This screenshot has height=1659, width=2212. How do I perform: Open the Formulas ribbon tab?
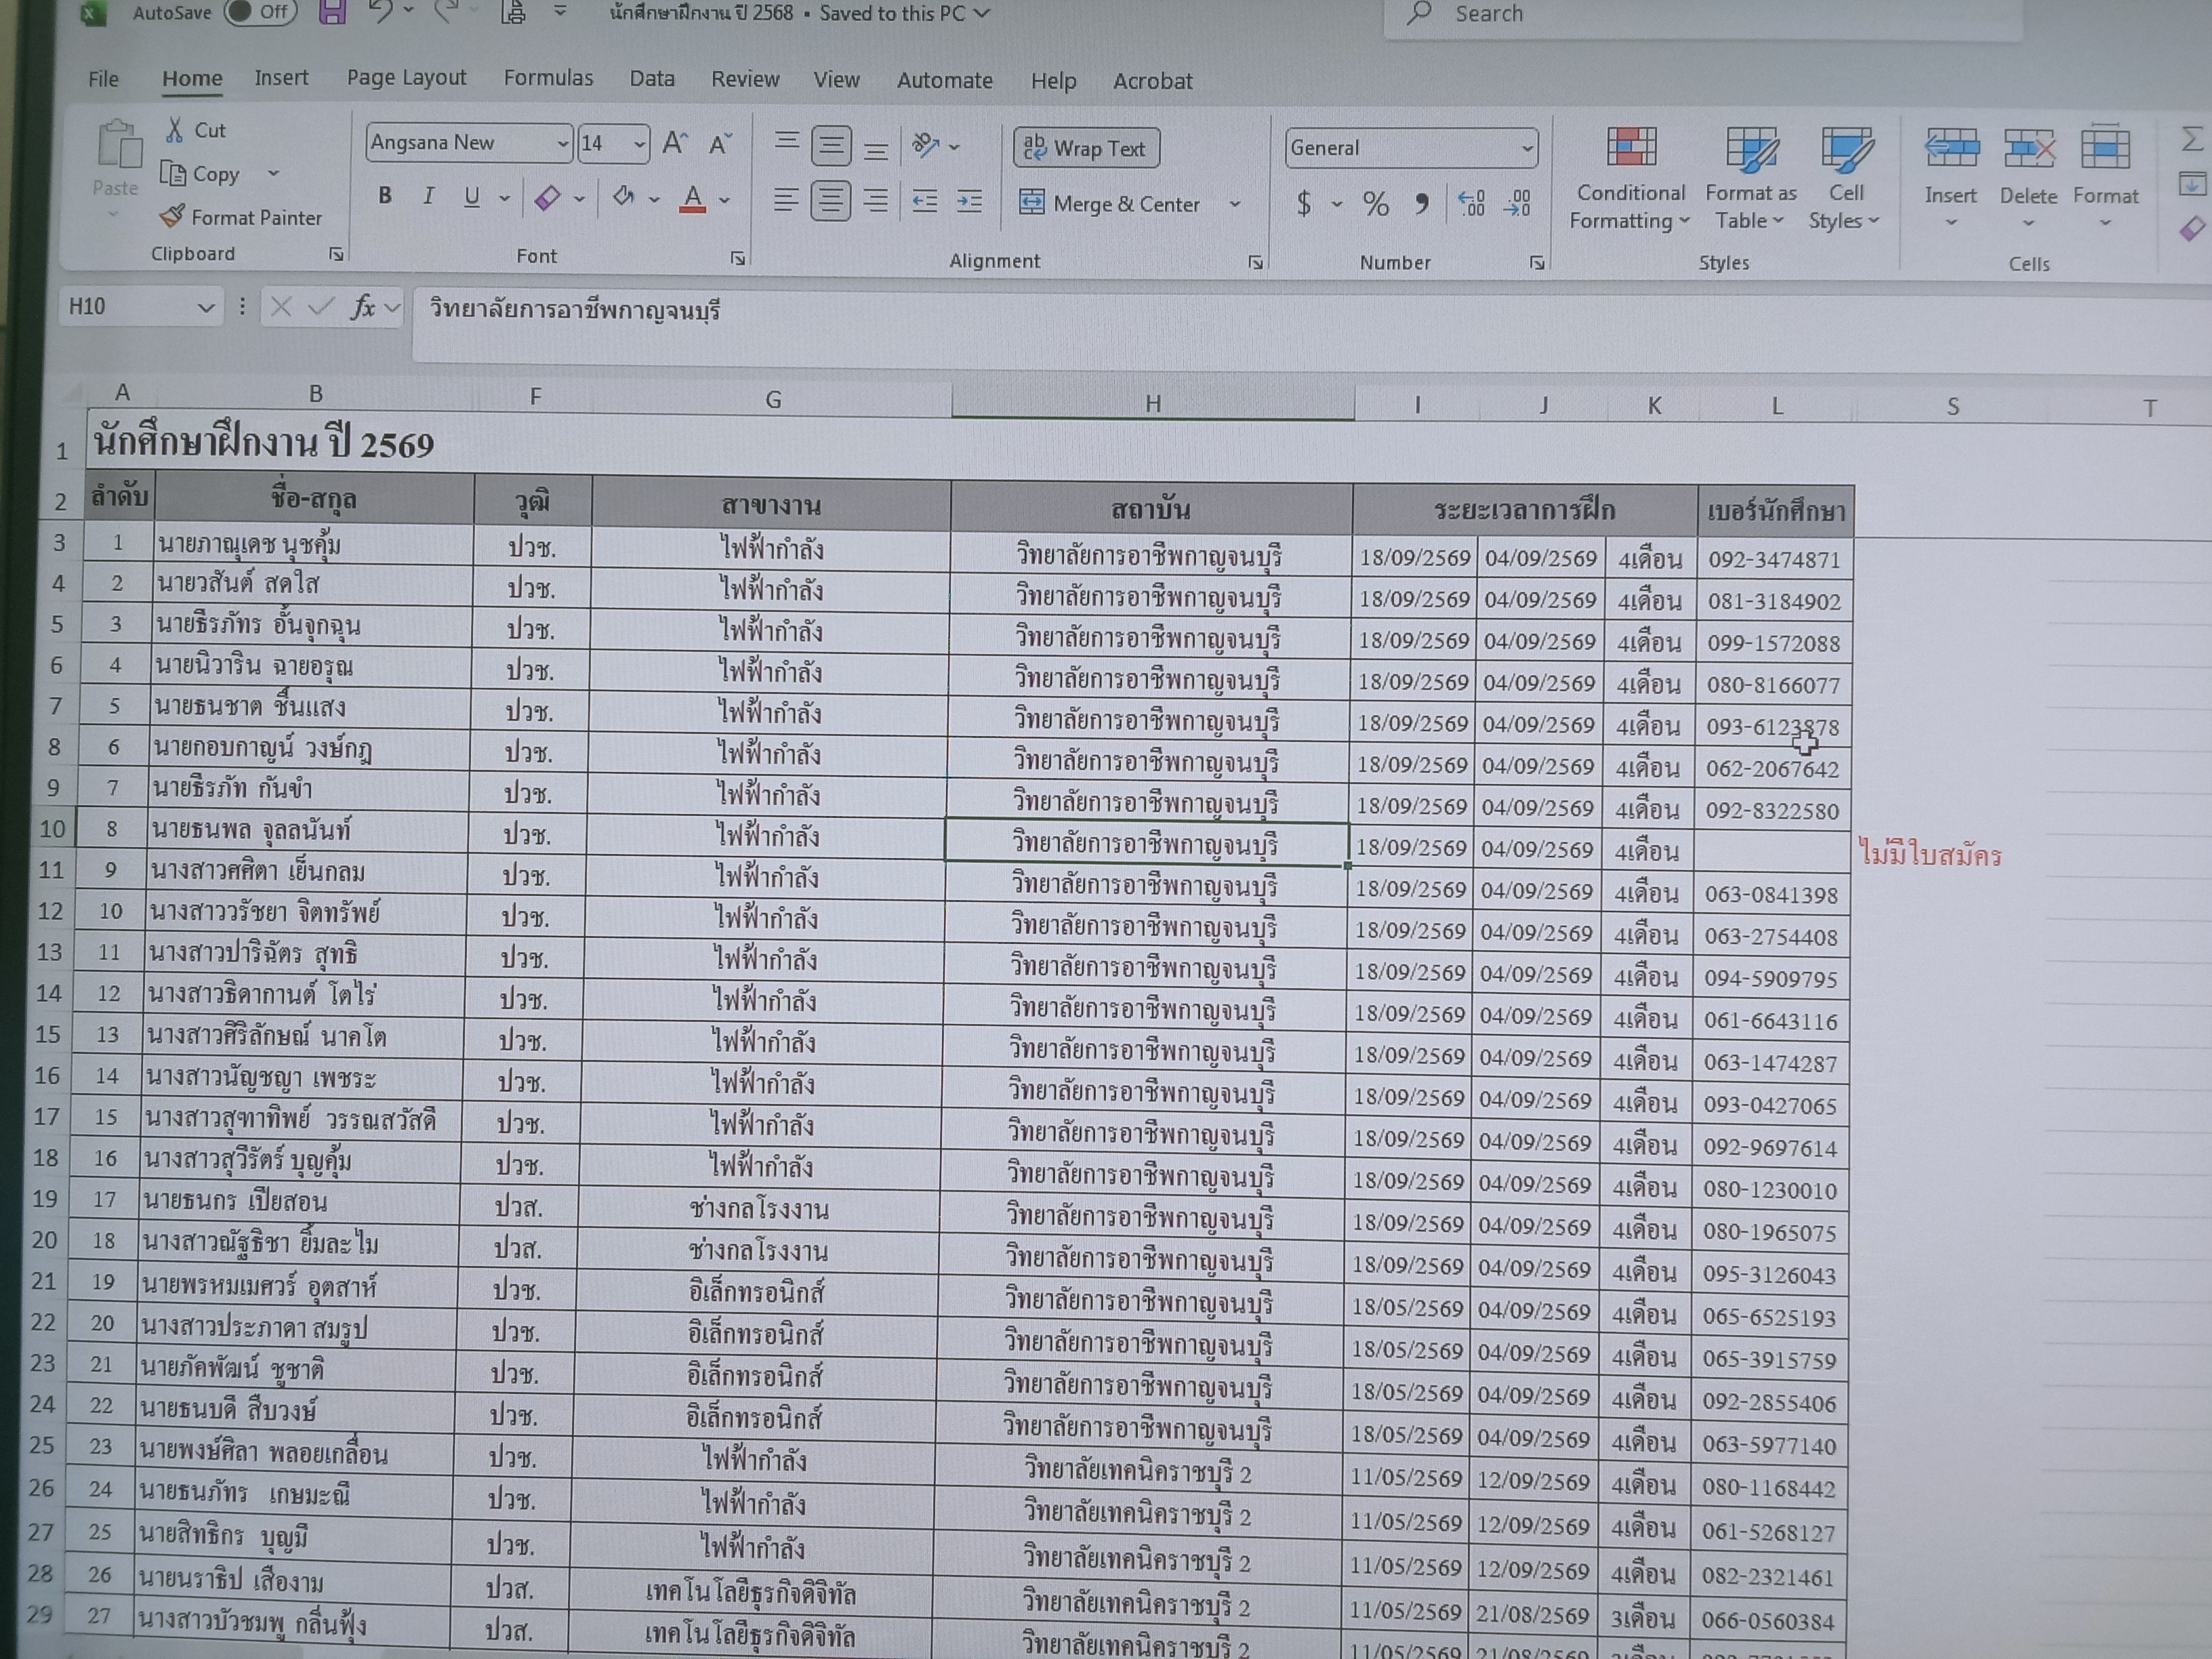[x=548, y=78]
